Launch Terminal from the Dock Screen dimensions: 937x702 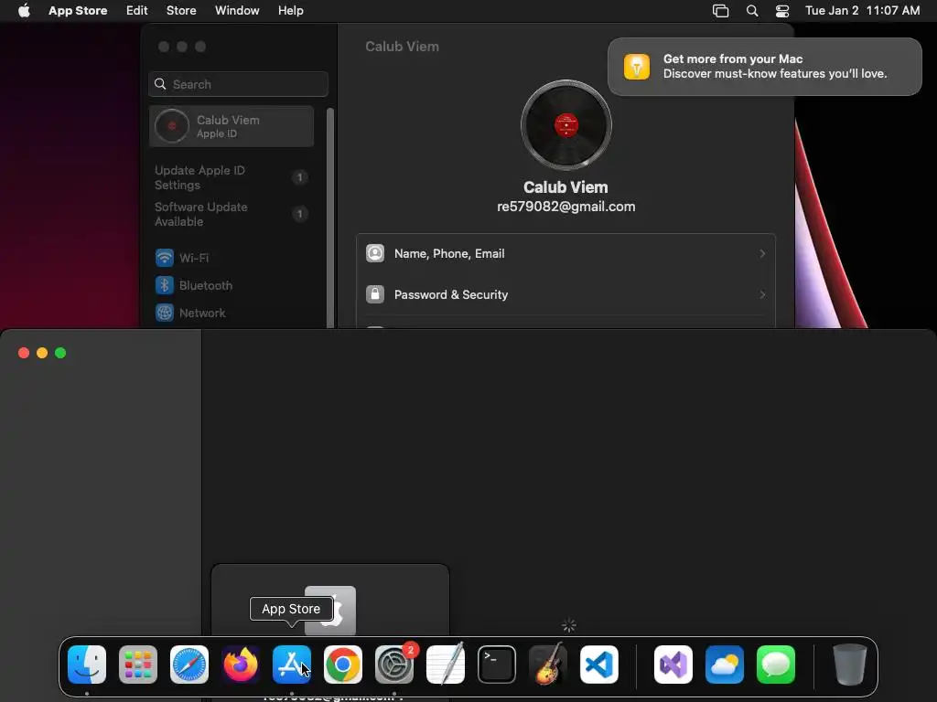pos(497,665)
